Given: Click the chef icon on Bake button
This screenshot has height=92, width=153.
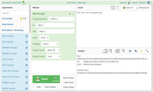Looking at the screenshot, I should click(38, 79).
